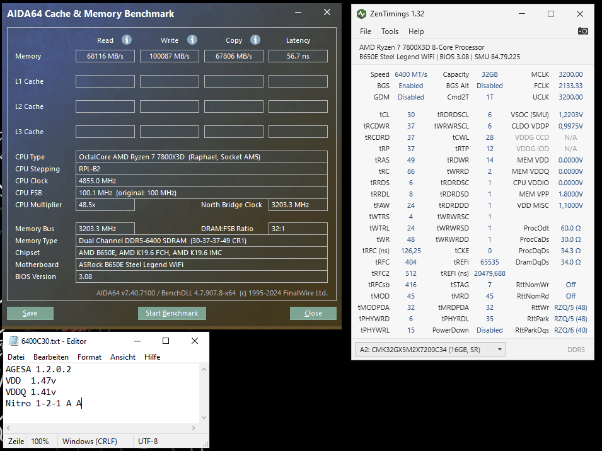Click the tREFI value 65535 in ZenTimings
602x451 pixels.
(490, 262)
